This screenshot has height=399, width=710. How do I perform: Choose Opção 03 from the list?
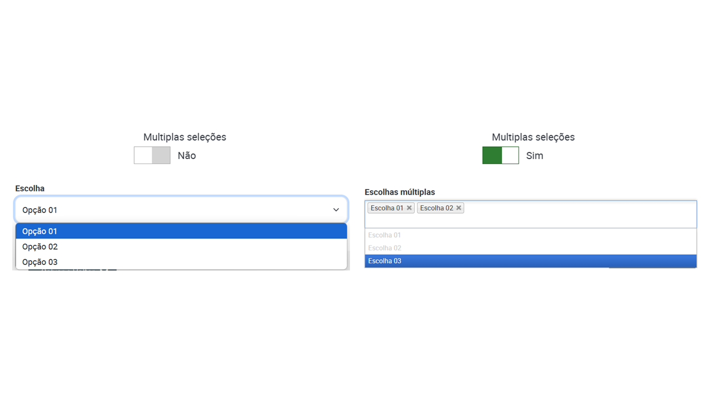tap(181, 262)
